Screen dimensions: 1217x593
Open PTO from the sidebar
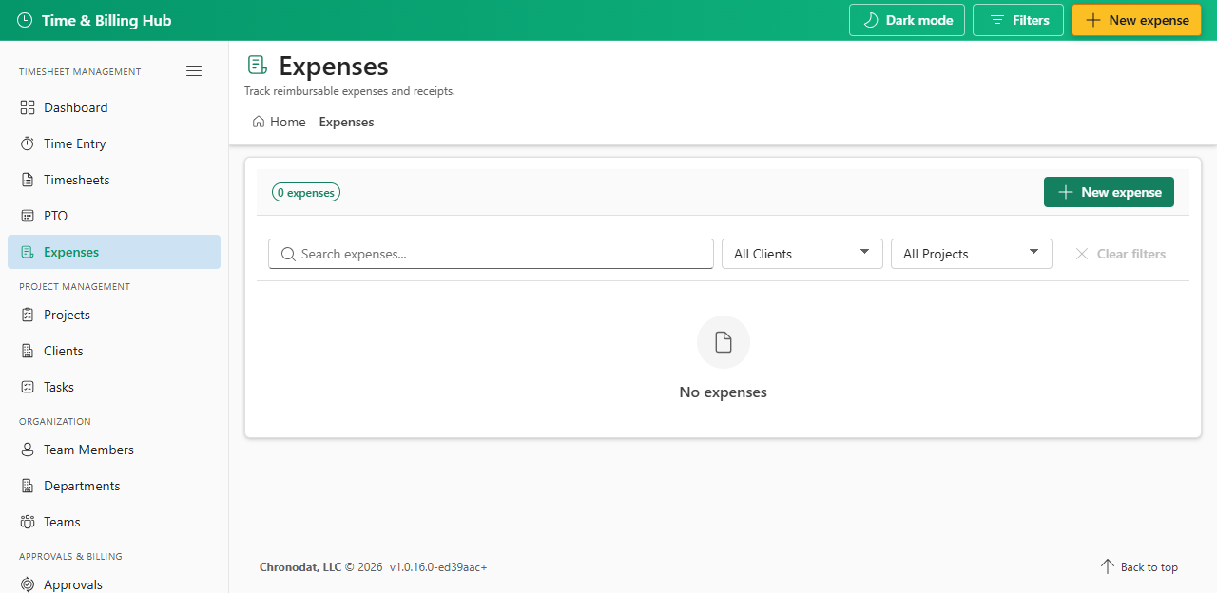pyautogui.click(x=114, y=216)
